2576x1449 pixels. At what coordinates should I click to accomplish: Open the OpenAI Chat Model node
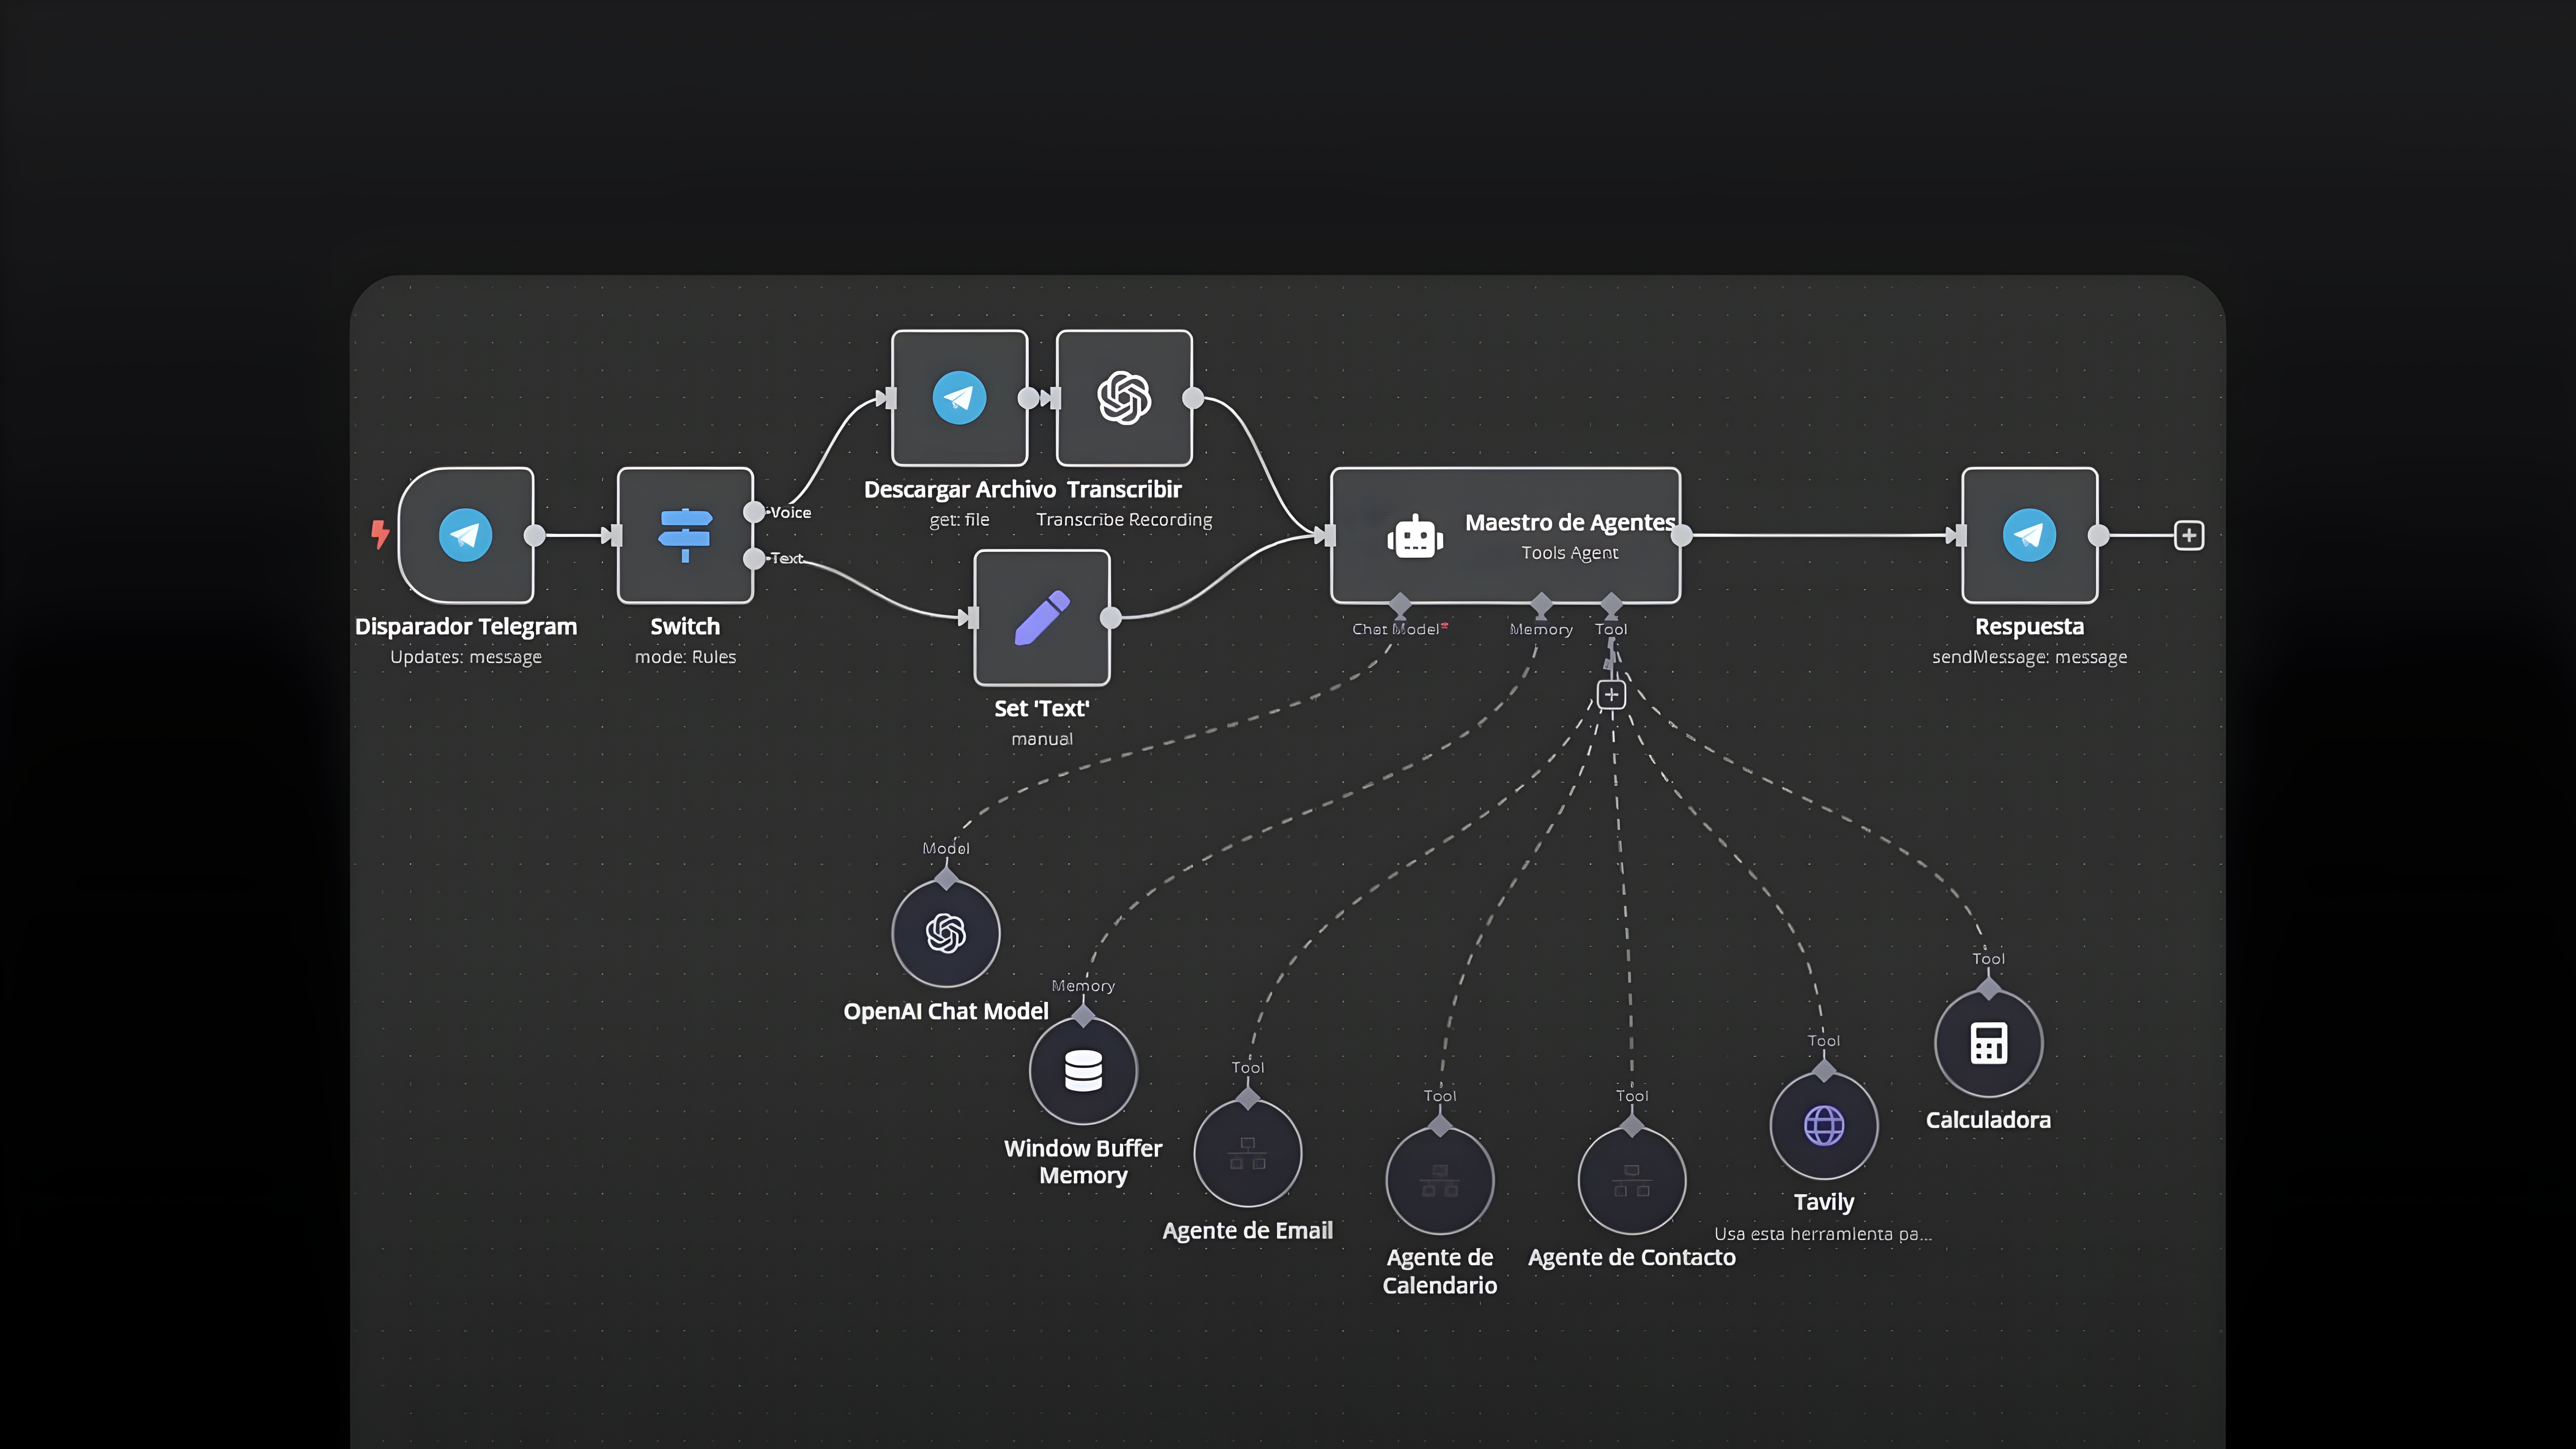946,933
